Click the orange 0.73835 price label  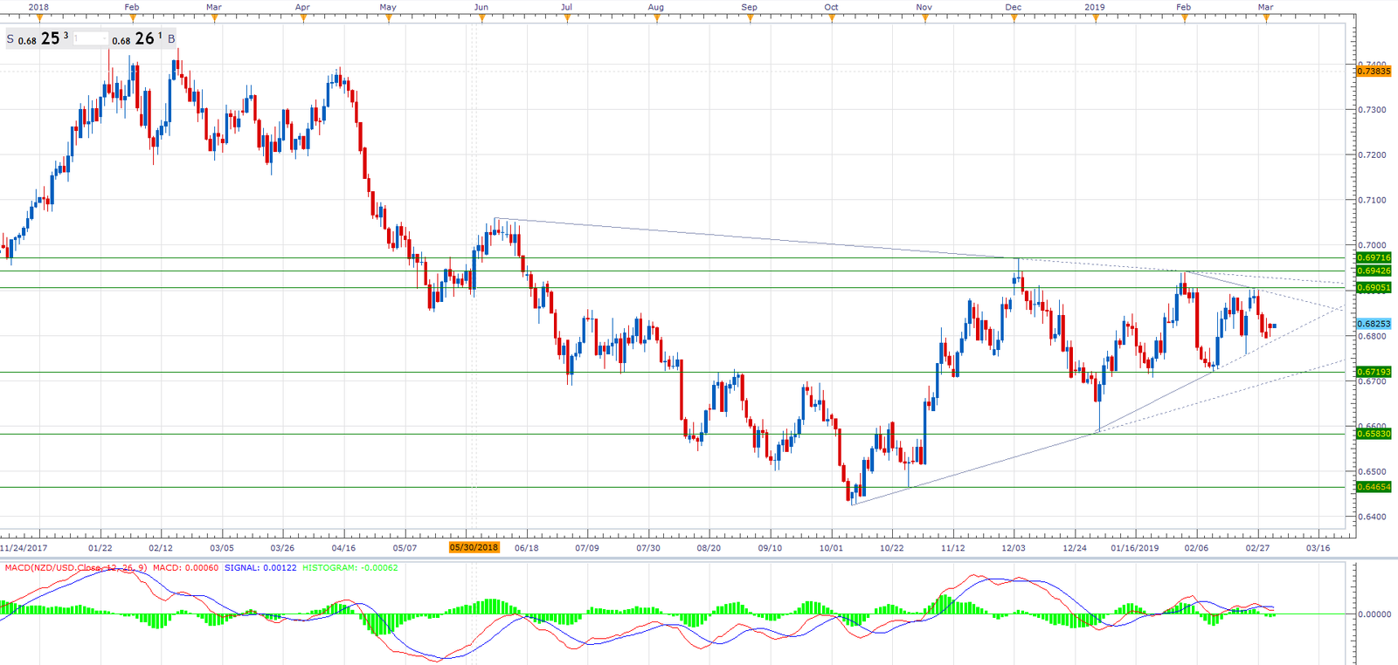[1373, 72]
